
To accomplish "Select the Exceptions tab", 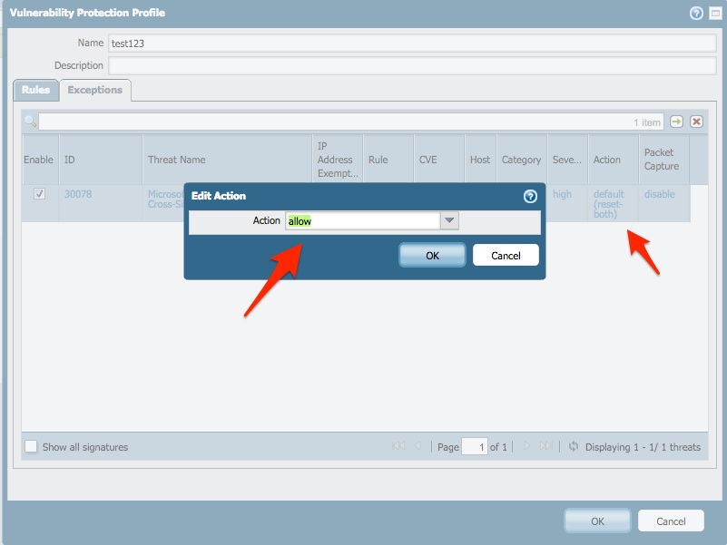I will pos(95,90).
